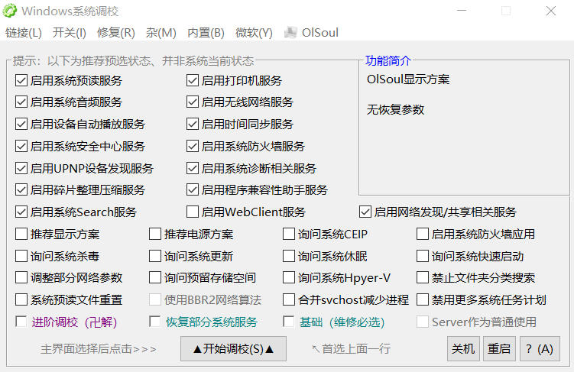
Task: Uncheck 启用UPNP设备发现服务
Action: point(21,168)
